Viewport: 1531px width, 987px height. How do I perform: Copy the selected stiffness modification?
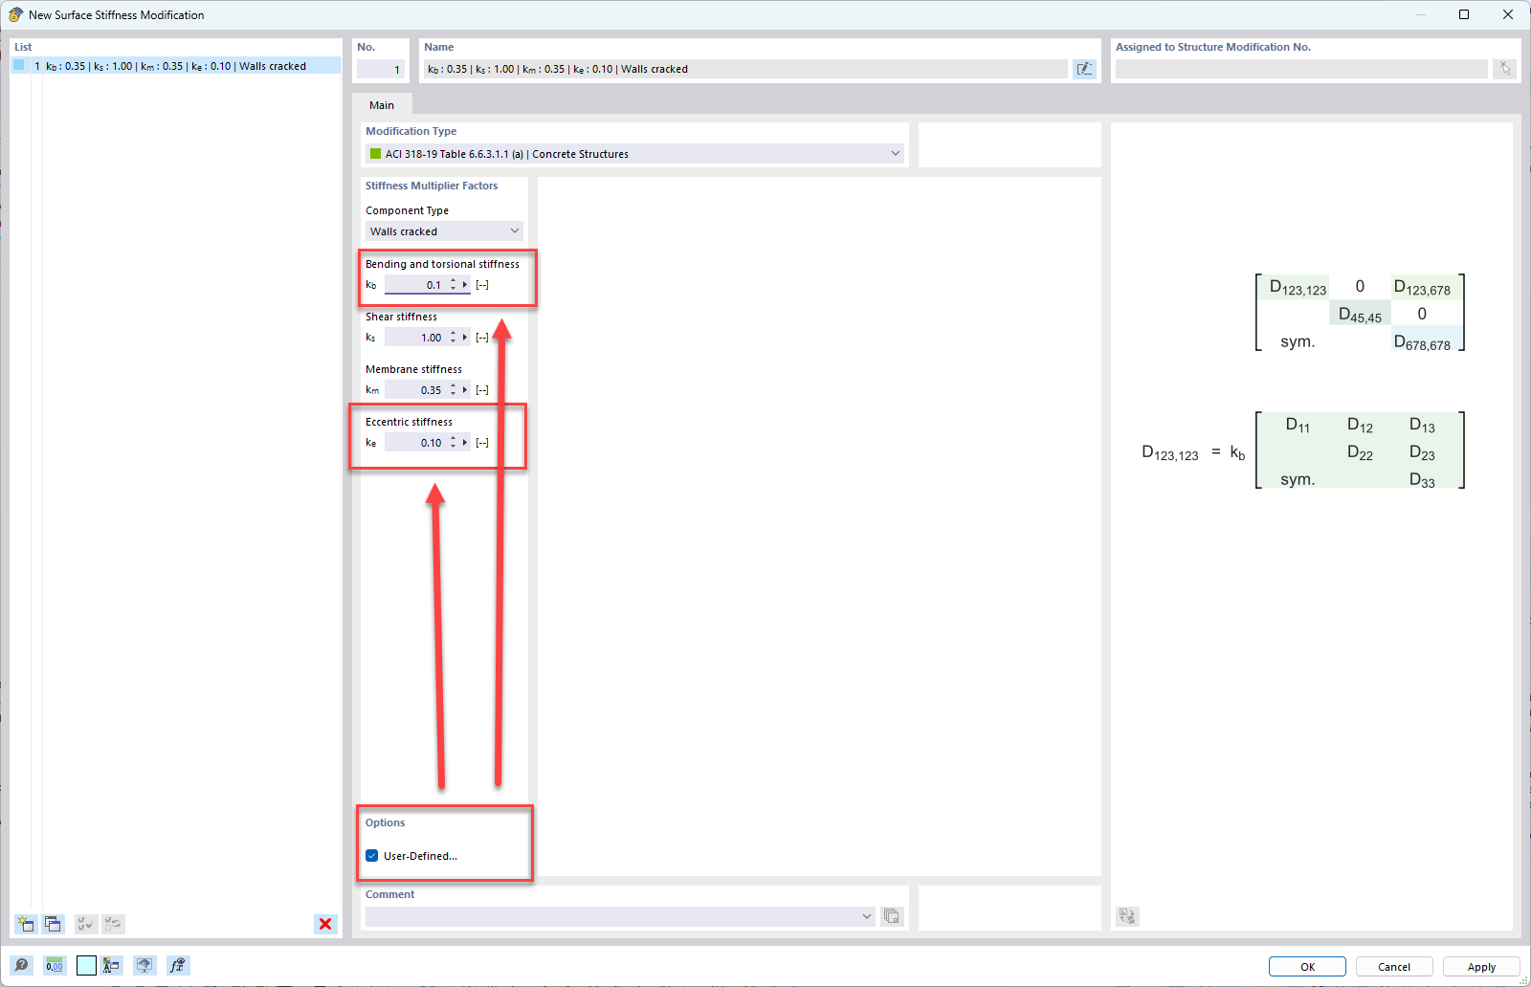coord(53,924)
